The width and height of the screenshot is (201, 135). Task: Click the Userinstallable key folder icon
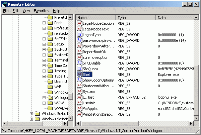(50, 82)
